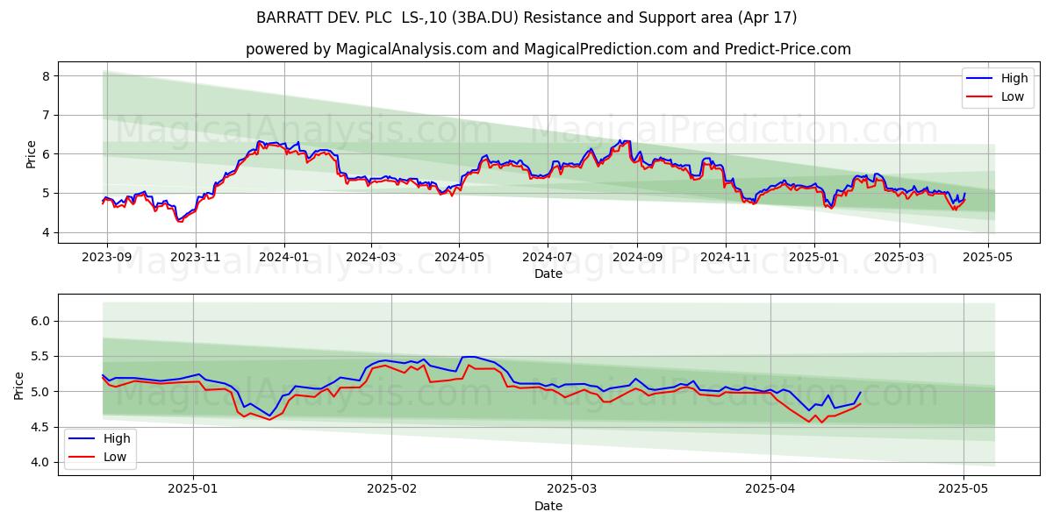Click the '2025-05' tick in the top chart
This screenshot has width=1053, height=526.
(x=988, y=258)
